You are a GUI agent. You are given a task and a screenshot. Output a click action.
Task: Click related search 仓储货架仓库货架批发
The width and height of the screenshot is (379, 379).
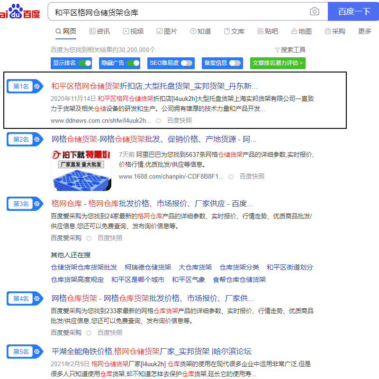84,267
